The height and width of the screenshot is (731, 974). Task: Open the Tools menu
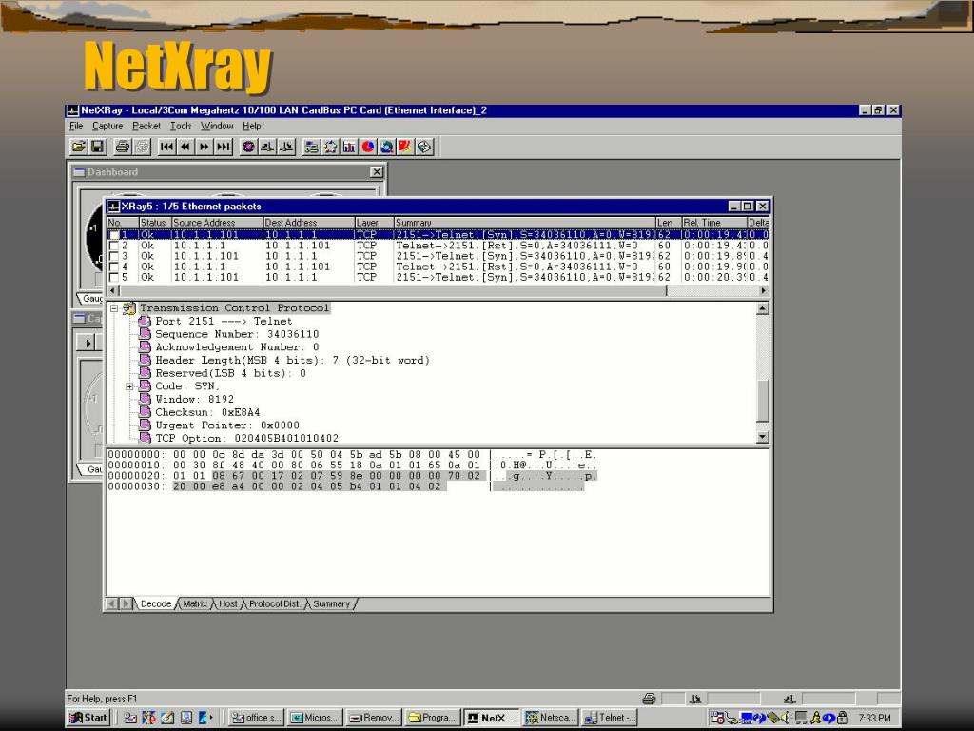pos(181,127)
